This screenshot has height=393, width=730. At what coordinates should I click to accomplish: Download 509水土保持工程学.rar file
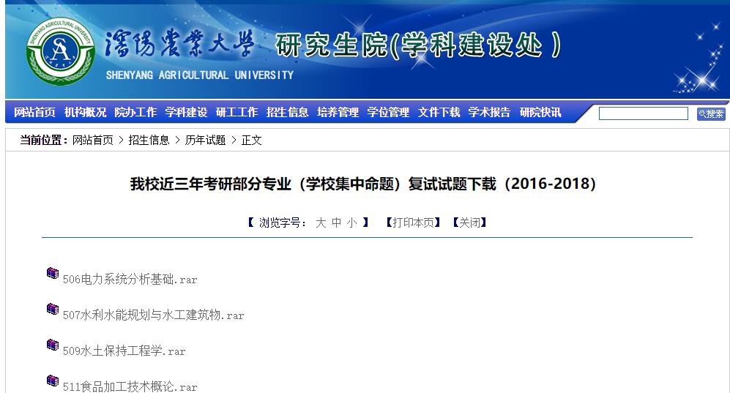(x=124, y=351)
